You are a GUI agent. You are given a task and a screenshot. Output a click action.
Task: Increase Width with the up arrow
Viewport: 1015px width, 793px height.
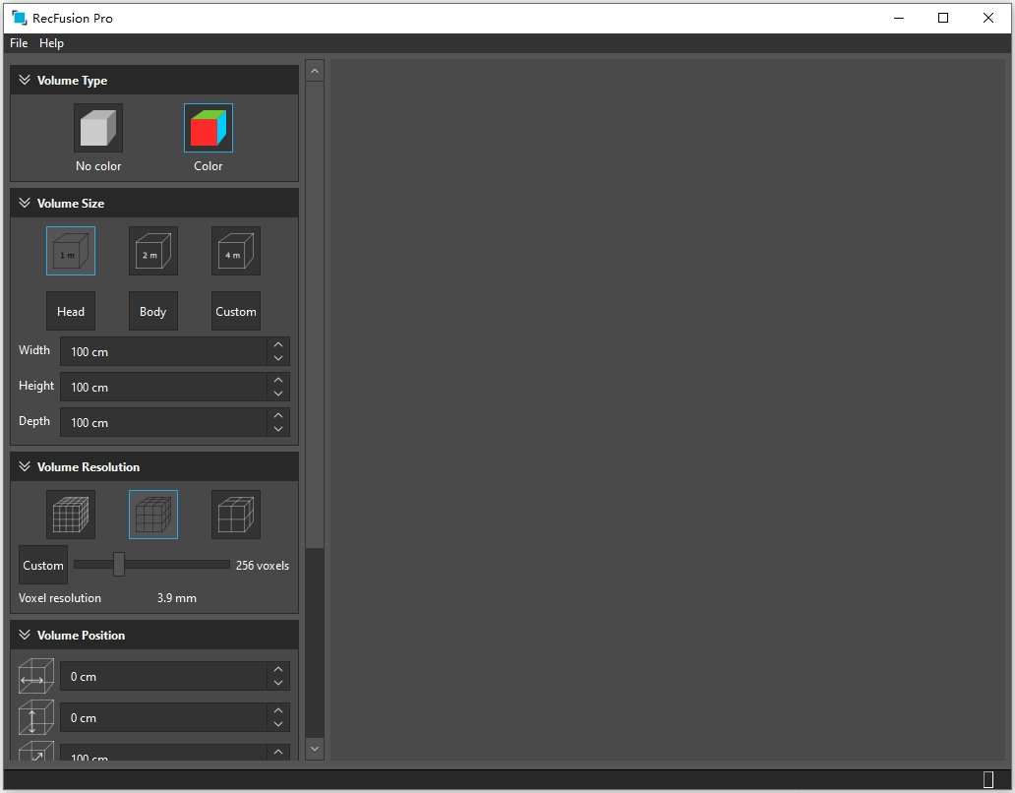278,344
